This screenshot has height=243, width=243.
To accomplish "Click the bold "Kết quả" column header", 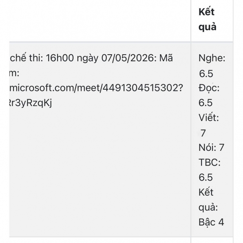I will (x=207, y=20).
